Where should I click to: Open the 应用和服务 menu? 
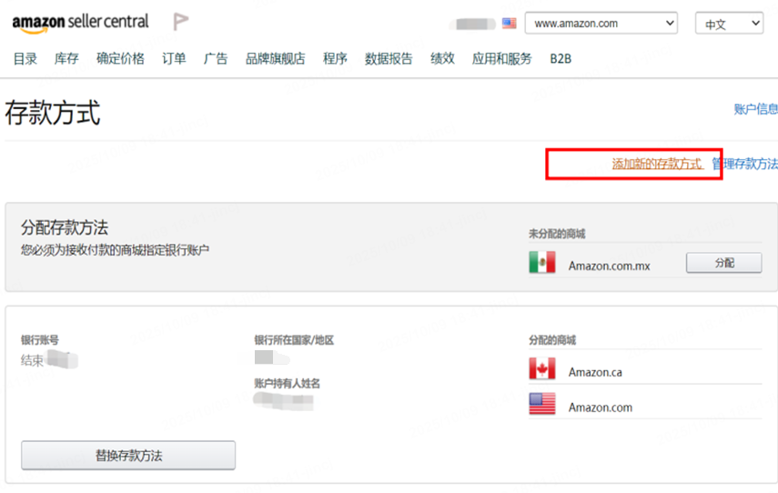501,58
